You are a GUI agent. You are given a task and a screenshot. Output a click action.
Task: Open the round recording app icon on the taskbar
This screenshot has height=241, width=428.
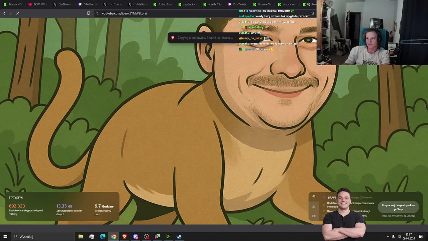[146, 237]
